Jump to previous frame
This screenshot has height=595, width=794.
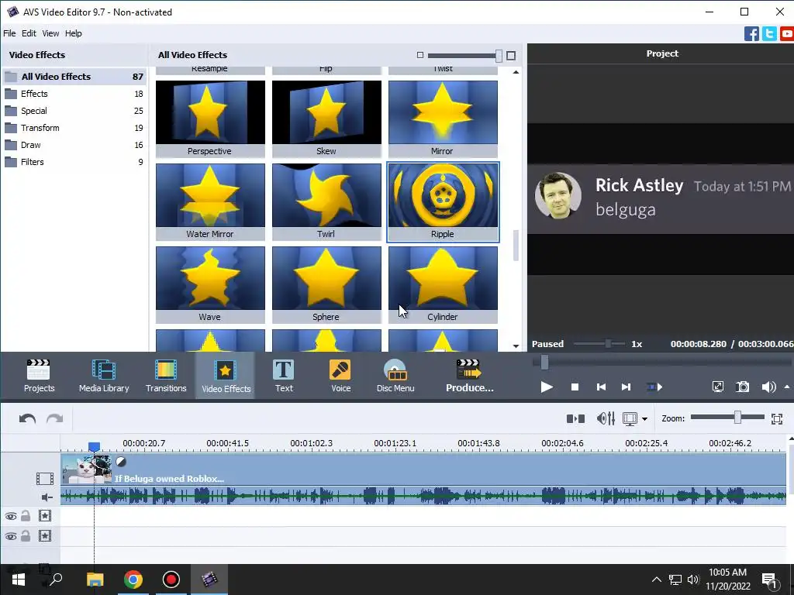[601, 387]
